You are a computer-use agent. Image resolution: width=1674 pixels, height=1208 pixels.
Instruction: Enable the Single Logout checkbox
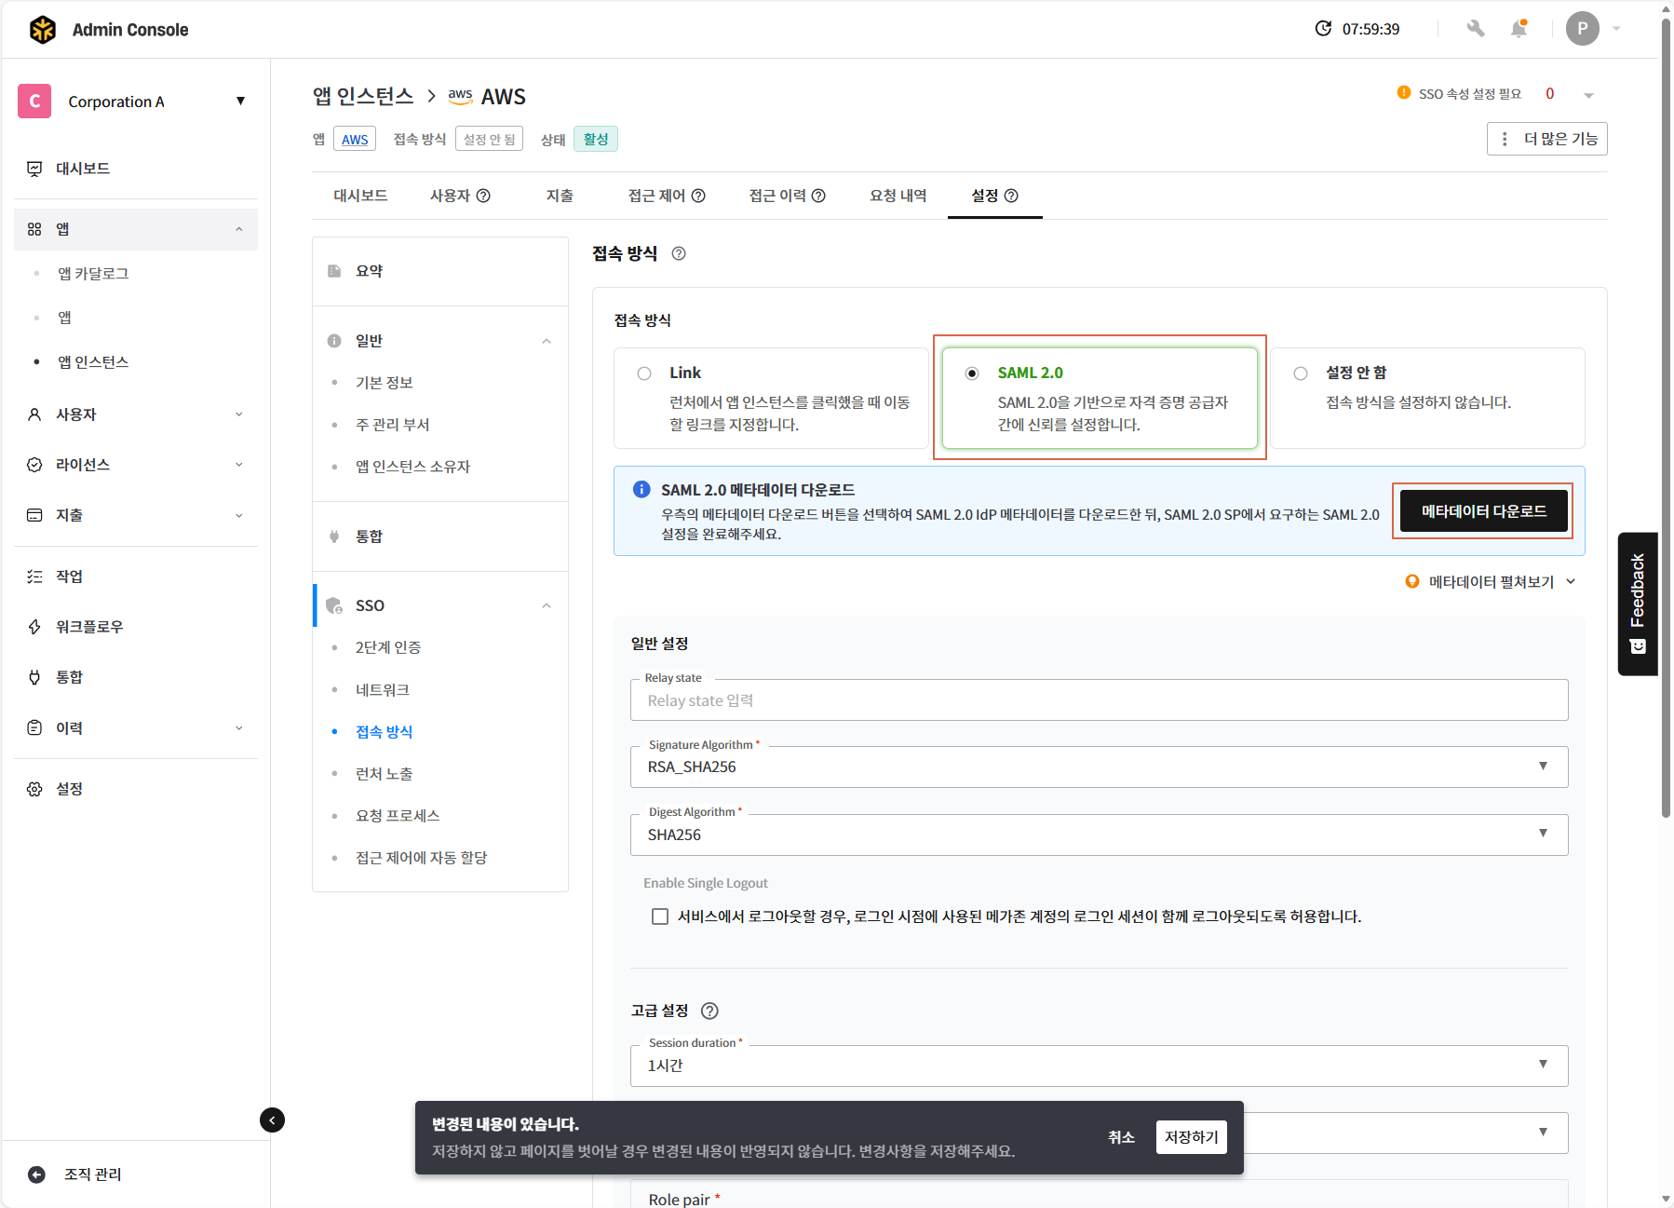660,916
